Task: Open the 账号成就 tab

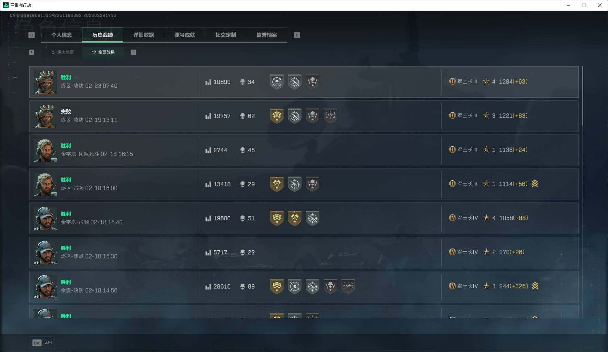Action: pyautogui.click(x=184, y=35)
